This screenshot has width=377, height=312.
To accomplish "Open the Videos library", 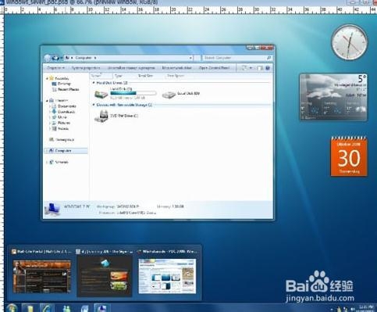I will tap(60, 128).
